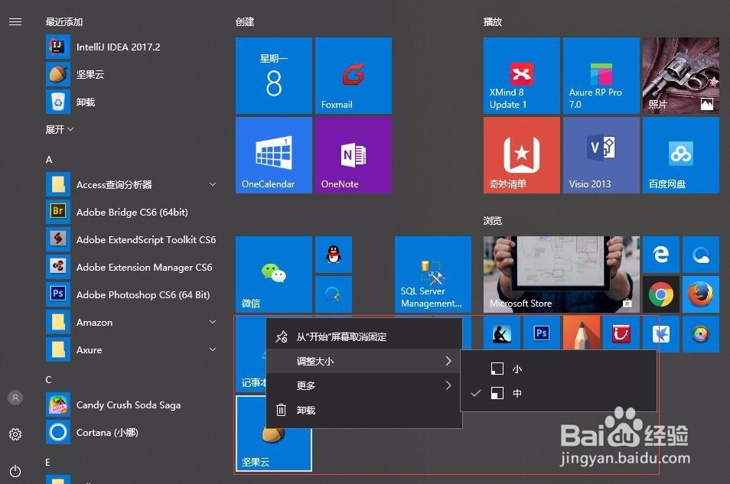This screenshot has height=484, width=730.
Task: Open the 微信 tile
Action: 274,274
